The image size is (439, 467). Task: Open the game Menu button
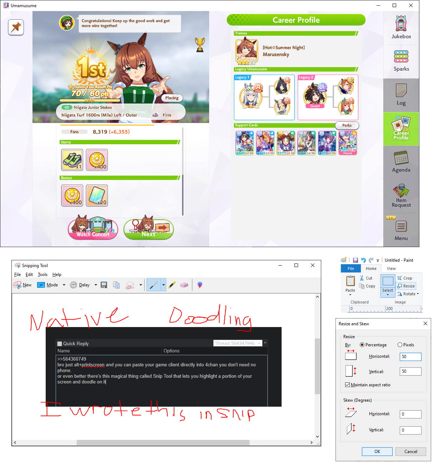coord(401,230)
